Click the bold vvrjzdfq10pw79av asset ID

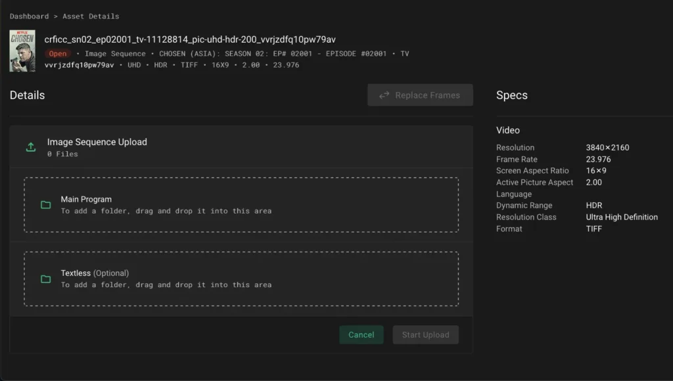coord(79,65)
